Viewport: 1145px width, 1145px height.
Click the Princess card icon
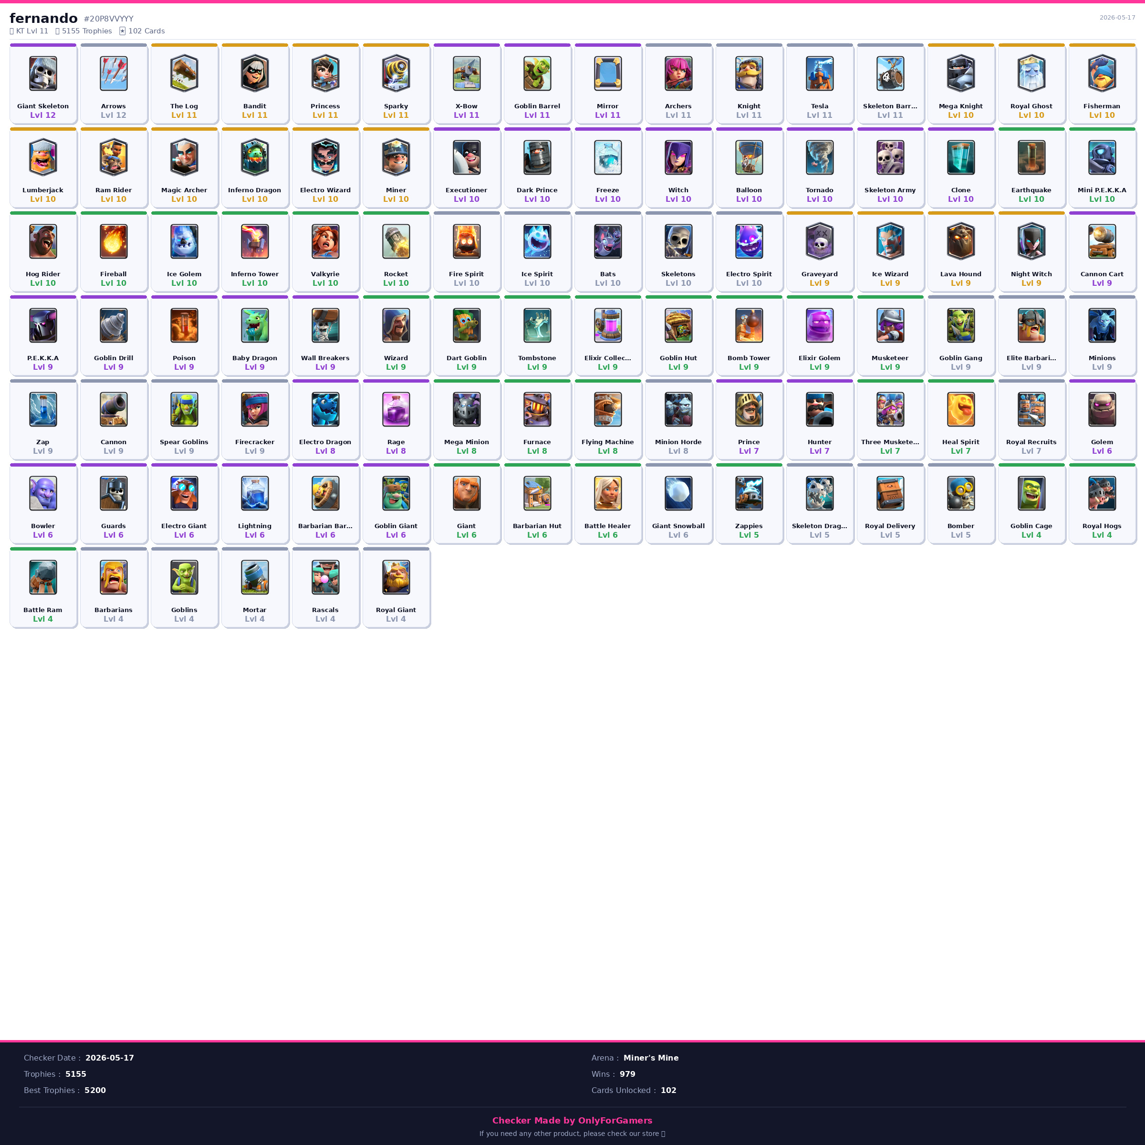325,73
